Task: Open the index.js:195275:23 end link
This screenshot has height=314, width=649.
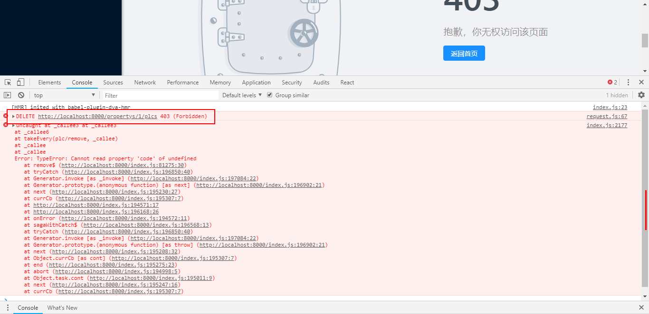Action: (112, 265)
